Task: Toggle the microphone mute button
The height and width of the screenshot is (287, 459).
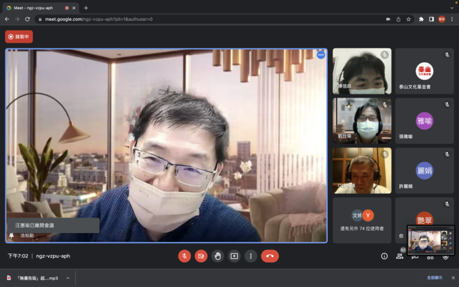Action: 184,256
